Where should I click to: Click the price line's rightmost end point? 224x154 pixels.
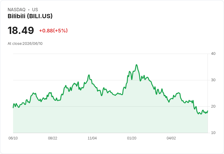tap(208, 111)
